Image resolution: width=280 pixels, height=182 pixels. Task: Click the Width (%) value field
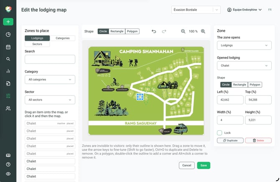(230, 120)
